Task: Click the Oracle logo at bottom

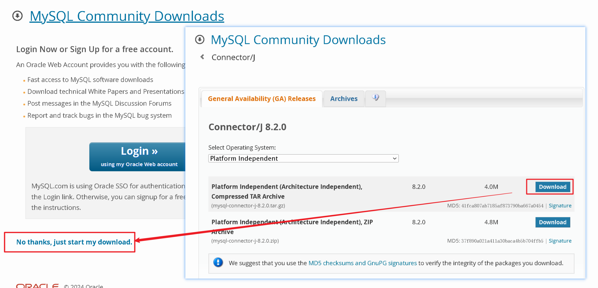Action: click(x=37, y=286)
